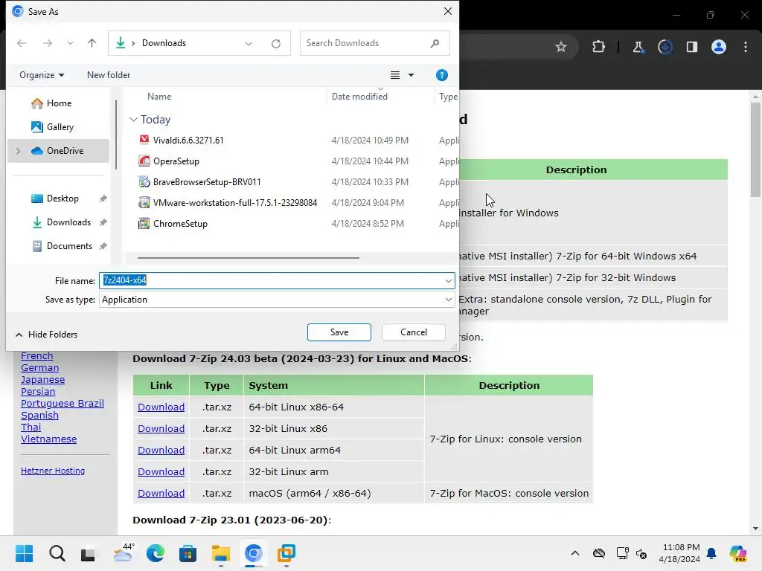Viewport: 762px width, 571px height.
Task: Sort files by Date modified column
Action: pos(359,97)
